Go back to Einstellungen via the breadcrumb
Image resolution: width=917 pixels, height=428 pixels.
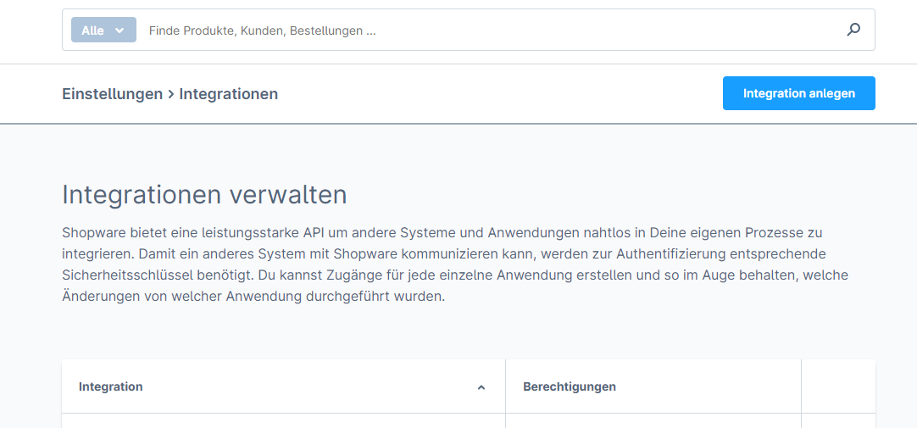(112, 94)
